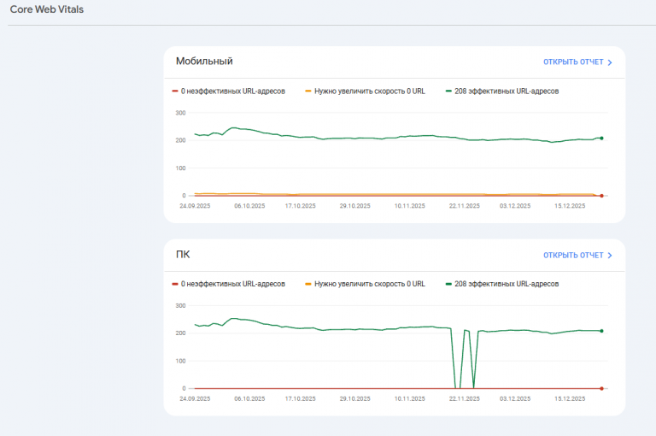Click the ПК card title
Viewport: 656px width, 436px height.
point(184,255)
